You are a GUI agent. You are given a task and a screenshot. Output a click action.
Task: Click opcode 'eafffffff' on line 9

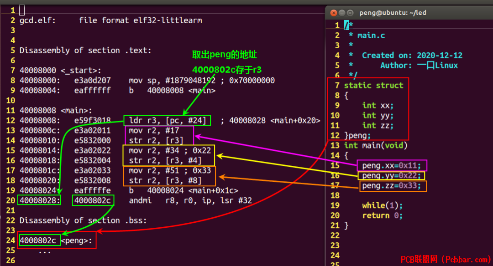[x=92, y=91]
